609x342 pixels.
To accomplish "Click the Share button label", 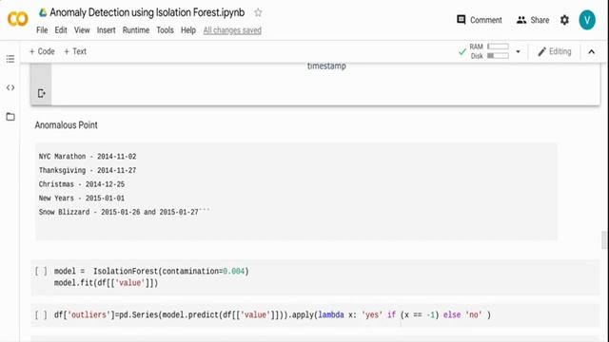I will (x=540, y=20).
